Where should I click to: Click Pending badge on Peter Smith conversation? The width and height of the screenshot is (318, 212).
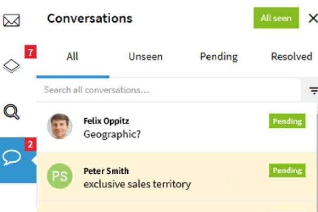(287, 171)
